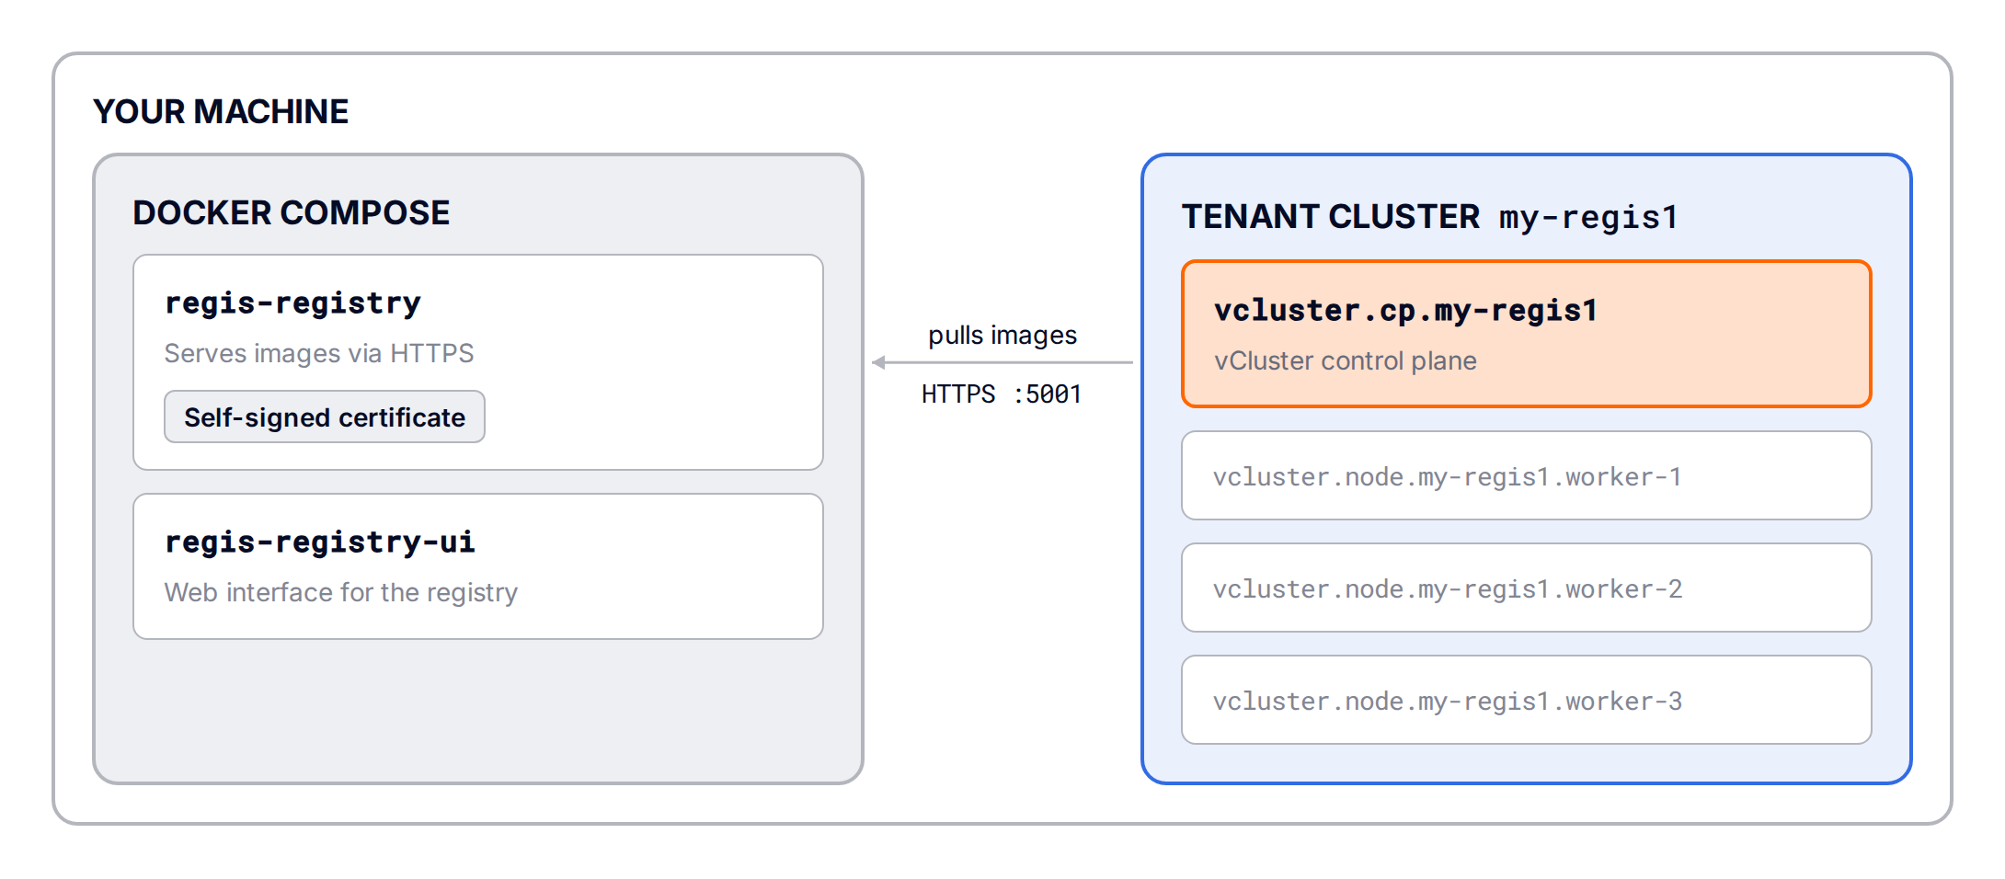
Task: Select the vcluster.node.my-regis1.worker-2 box
Action: [1527, 588]
